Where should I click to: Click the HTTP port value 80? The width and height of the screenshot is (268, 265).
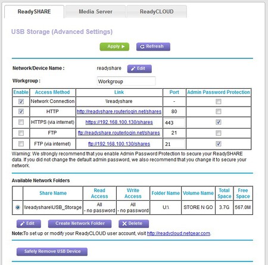174,111
